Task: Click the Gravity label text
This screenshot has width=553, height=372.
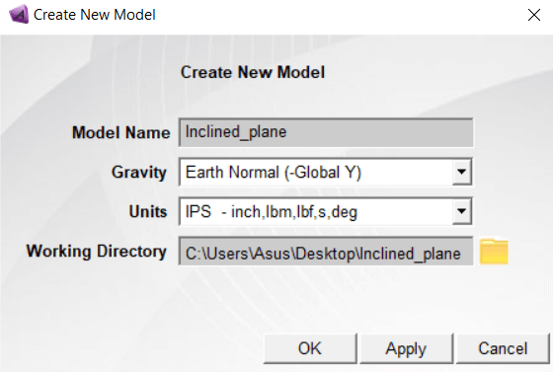Action: 139,173
